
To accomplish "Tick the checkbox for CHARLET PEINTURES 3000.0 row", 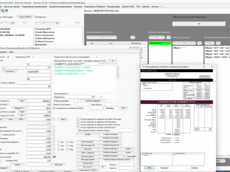I will click(118, 71).
